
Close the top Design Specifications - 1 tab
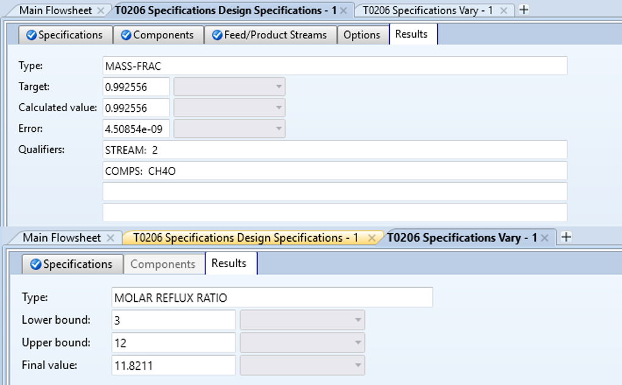click(x=343, y=10)
